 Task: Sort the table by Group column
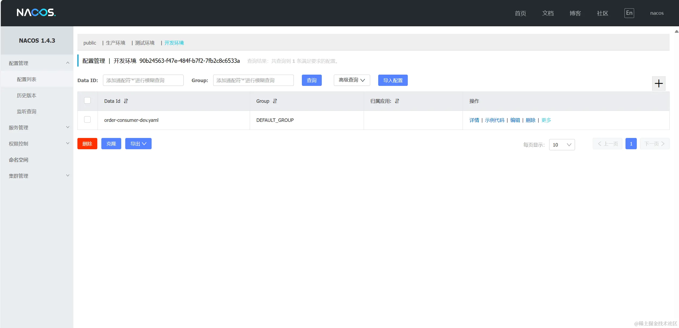tap(275, 101)
